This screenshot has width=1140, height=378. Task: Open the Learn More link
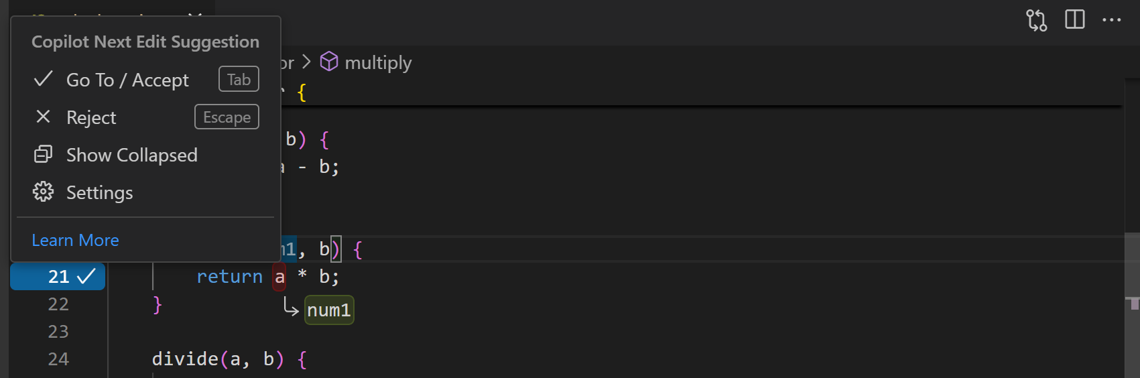[x=75, y=240]
